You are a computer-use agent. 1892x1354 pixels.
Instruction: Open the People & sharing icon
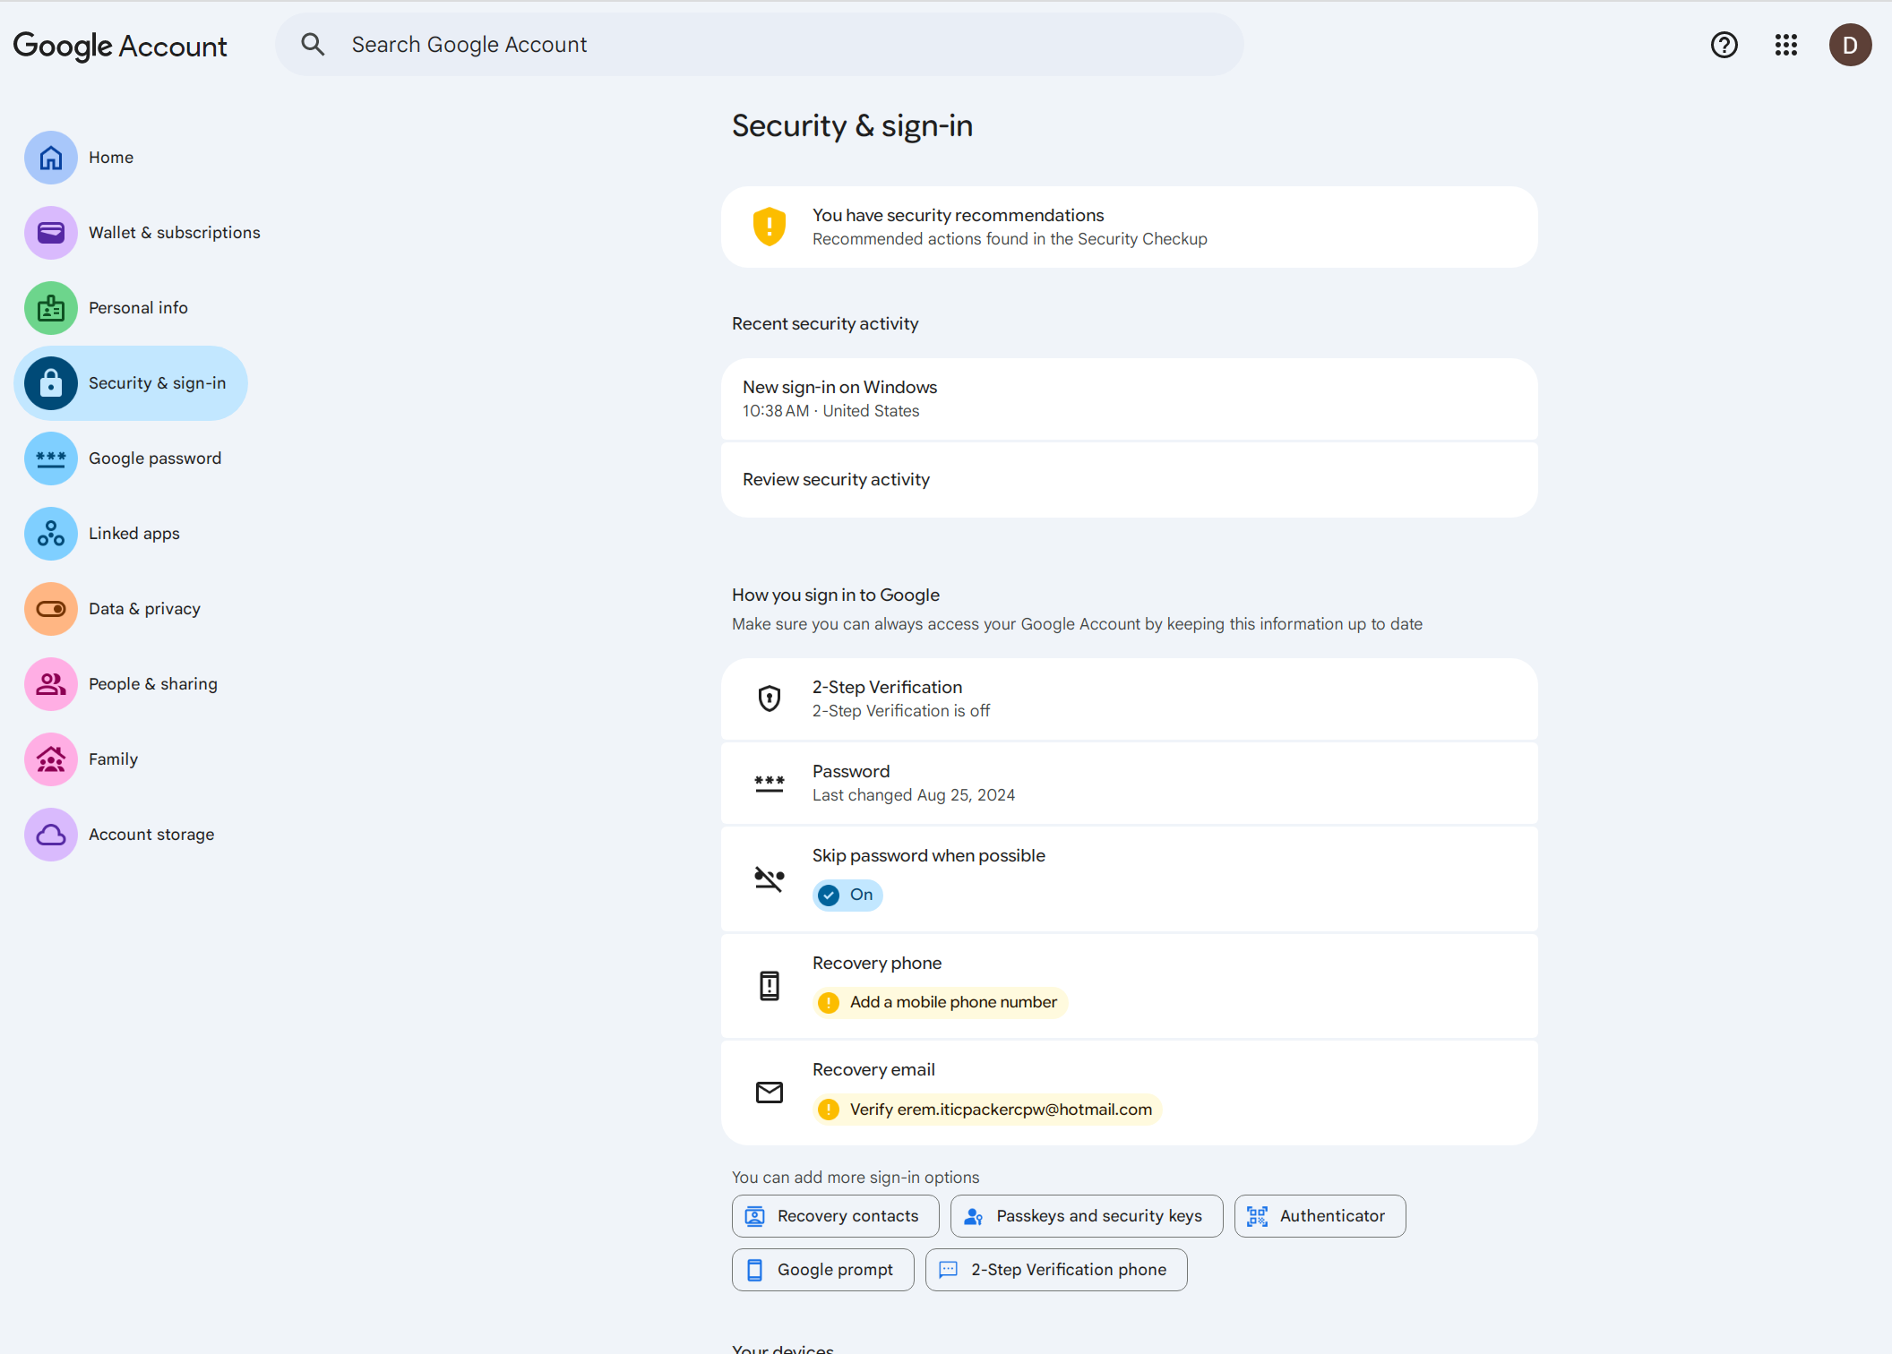(51, 684)
